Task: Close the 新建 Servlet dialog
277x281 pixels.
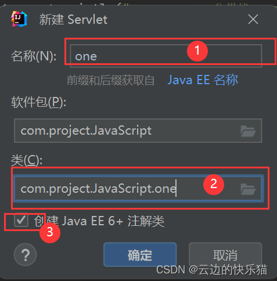Action: pos(253,19)
